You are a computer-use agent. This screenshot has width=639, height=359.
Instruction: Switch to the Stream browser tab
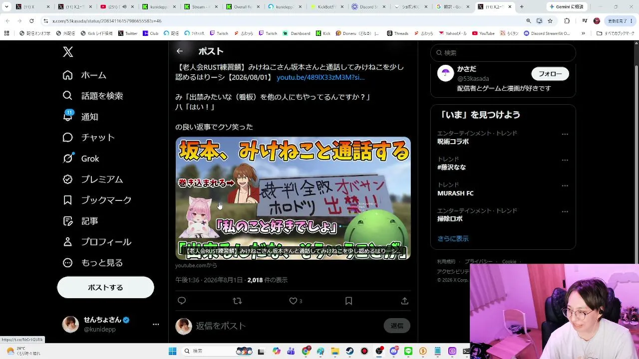[x=202, y=7]
